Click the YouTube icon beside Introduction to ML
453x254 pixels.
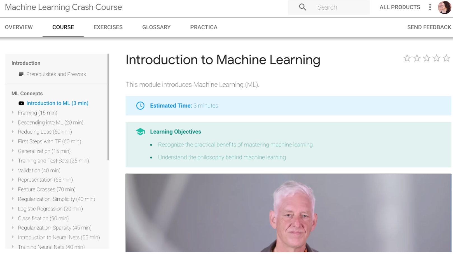point(21,103)
